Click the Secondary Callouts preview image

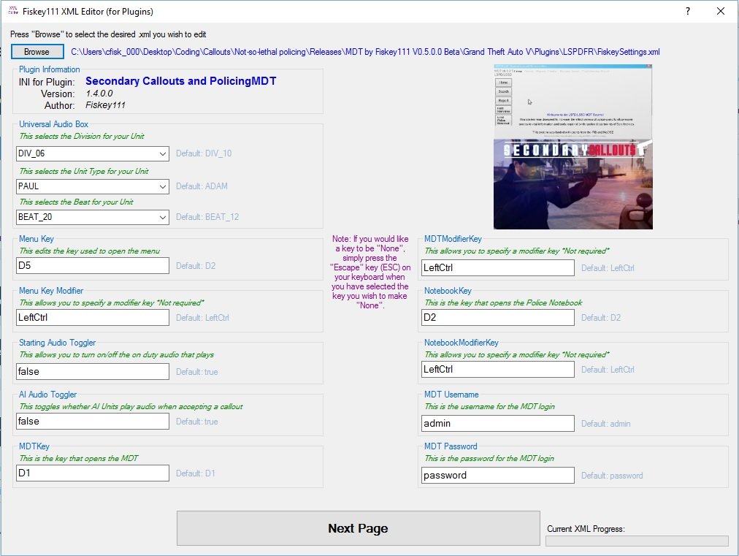[573, 147]
